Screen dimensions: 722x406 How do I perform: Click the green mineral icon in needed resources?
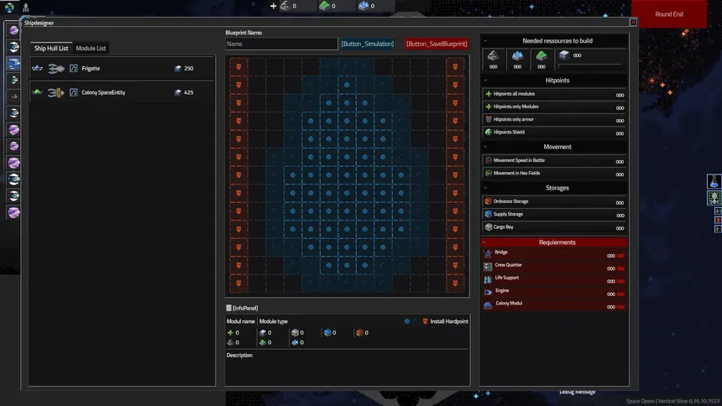(541, 55)
